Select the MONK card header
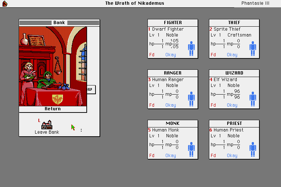The height and width of the screenshot is (187, 281). 173,123
